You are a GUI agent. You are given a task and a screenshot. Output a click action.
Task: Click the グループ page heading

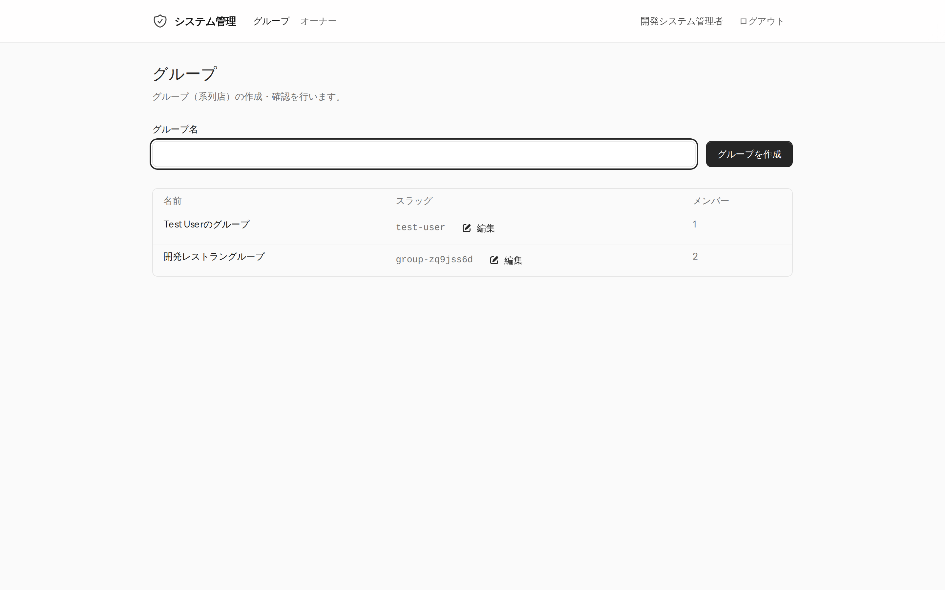[184, 74]
